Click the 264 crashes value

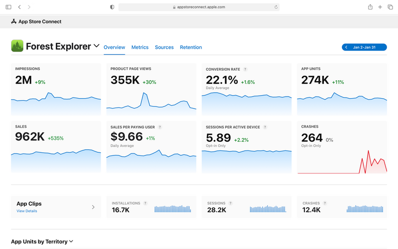(312, 138)
